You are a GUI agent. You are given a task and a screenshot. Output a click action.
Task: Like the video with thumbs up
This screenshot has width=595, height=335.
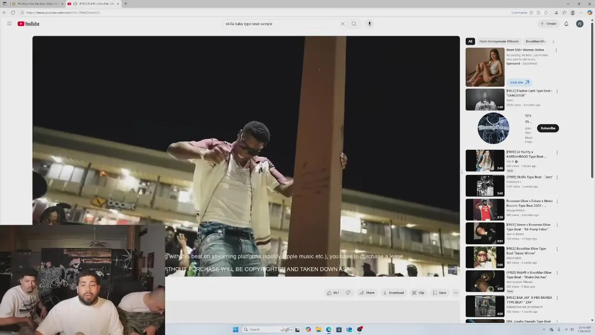[333, 293]
